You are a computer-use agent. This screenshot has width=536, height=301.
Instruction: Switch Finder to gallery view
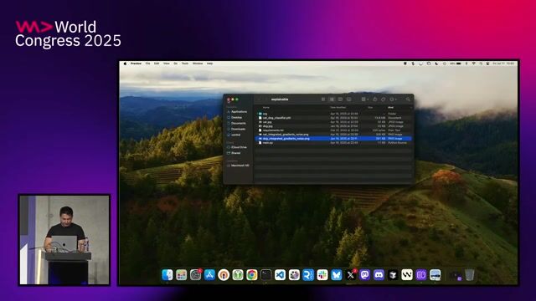pos(348,99)
